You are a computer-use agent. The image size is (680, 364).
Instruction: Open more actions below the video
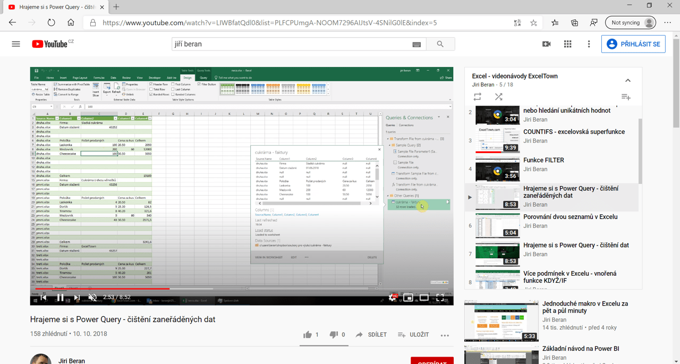pyautogui.click(x=445, y=335)
